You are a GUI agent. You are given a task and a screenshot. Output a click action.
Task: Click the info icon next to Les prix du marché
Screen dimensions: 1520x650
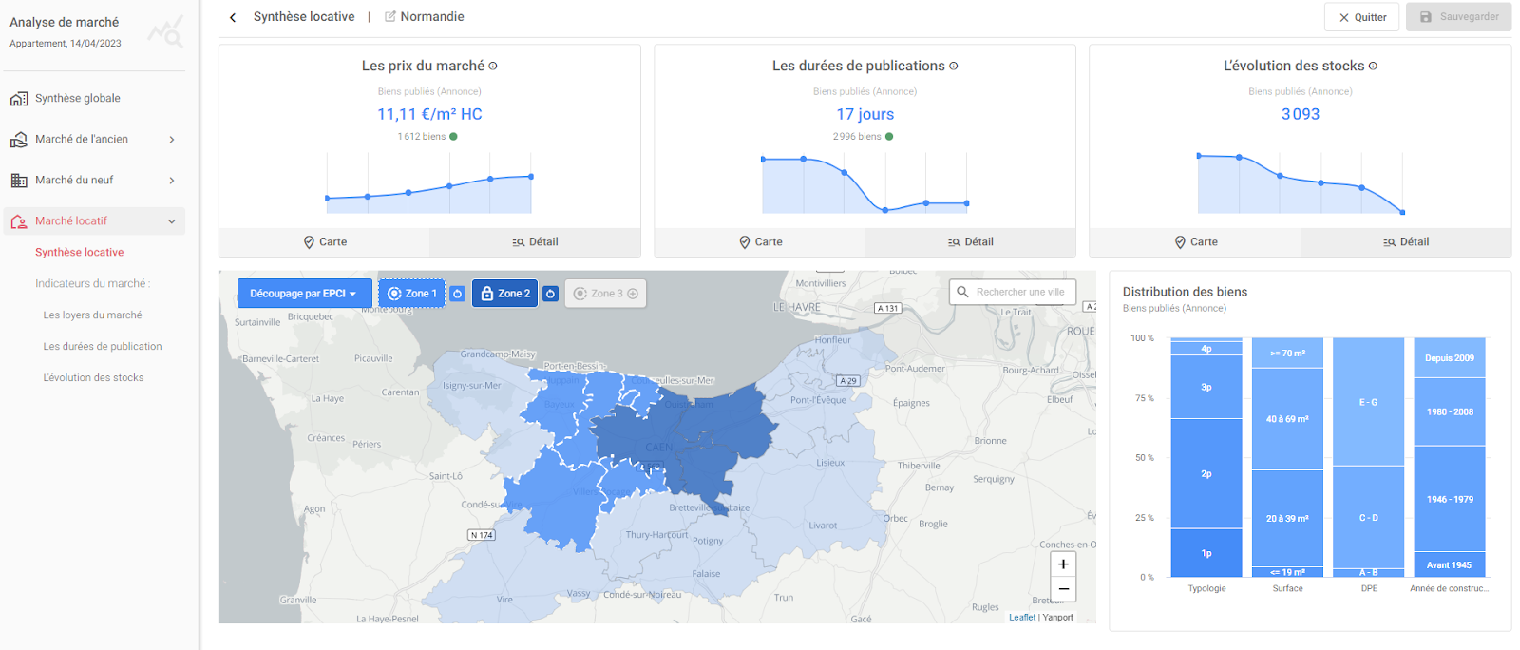(x=493, y=66)
